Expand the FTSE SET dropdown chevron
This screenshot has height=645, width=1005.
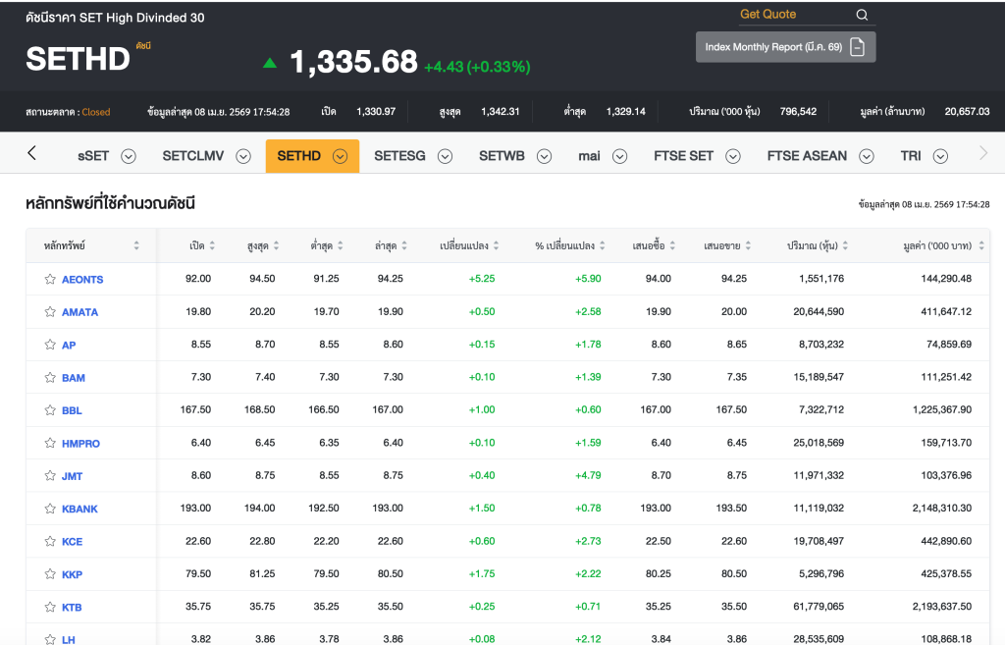tap(733, 156)
